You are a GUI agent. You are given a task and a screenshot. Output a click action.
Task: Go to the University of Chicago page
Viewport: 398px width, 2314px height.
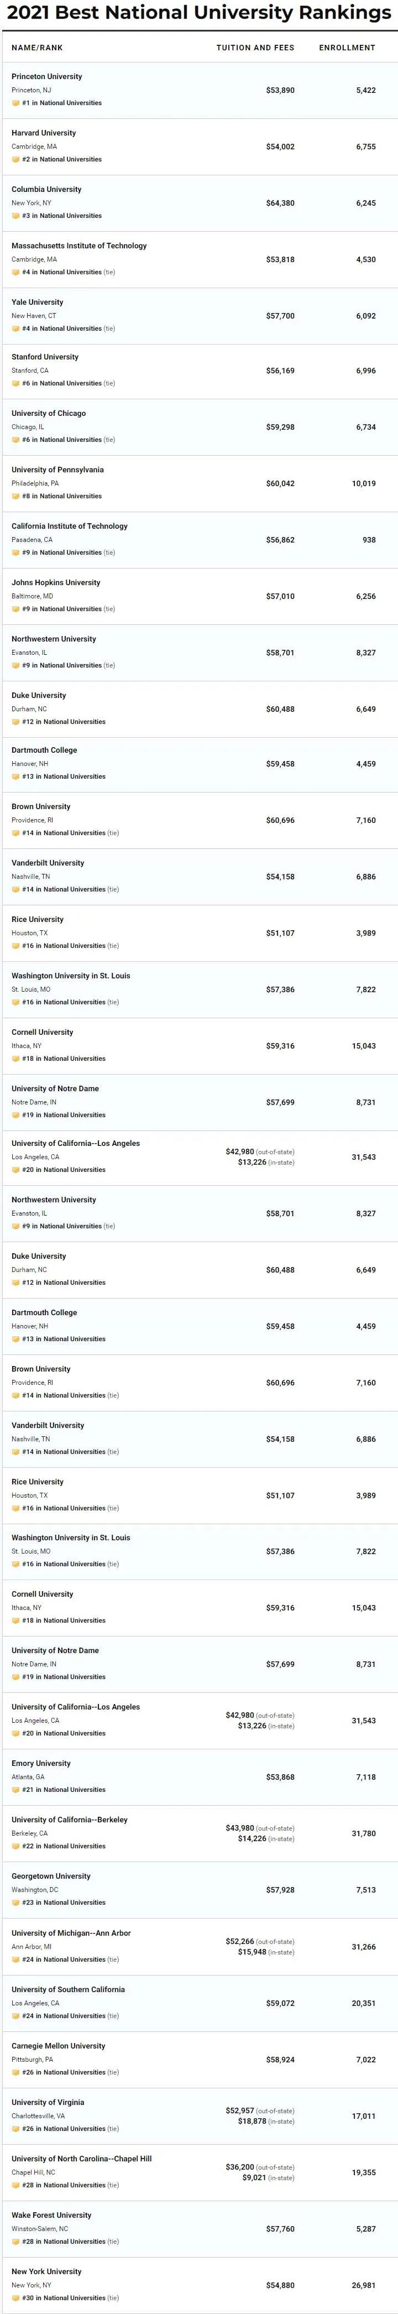click(x=49, y=413)
